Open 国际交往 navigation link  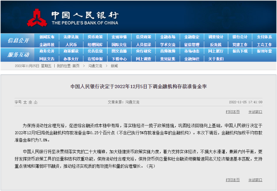[119, 45]
